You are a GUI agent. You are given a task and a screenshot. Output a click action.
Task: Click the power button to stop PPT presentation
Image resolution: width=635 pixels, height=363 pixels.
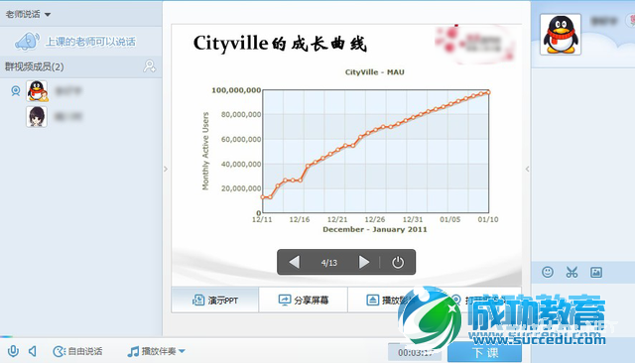click(398, 262)
